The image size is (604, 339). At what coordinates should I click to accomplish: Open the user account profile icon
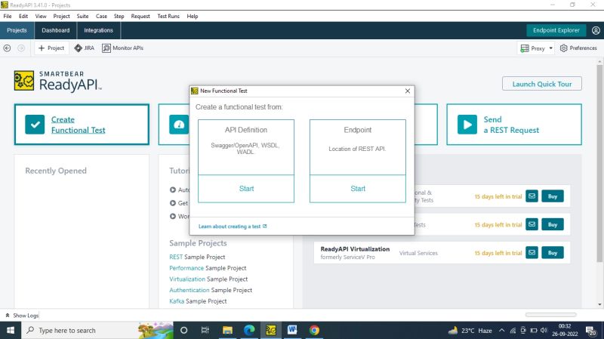tap(596, 30)
